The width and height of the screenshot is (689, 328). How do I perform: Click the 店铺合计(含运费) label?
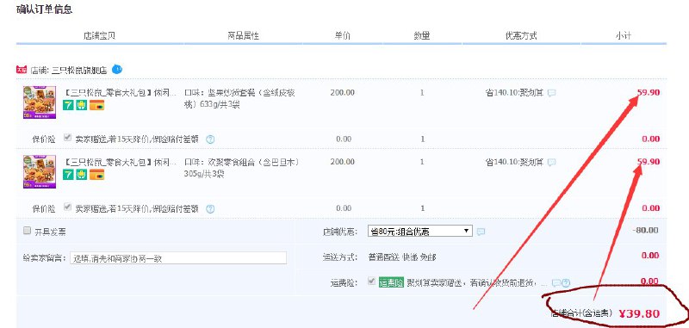(x=582, y=313)
